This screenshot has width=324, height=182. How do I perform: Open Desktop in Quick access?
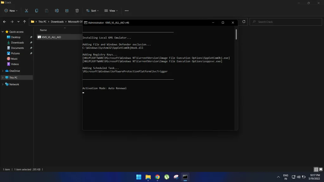coord(16,37)
